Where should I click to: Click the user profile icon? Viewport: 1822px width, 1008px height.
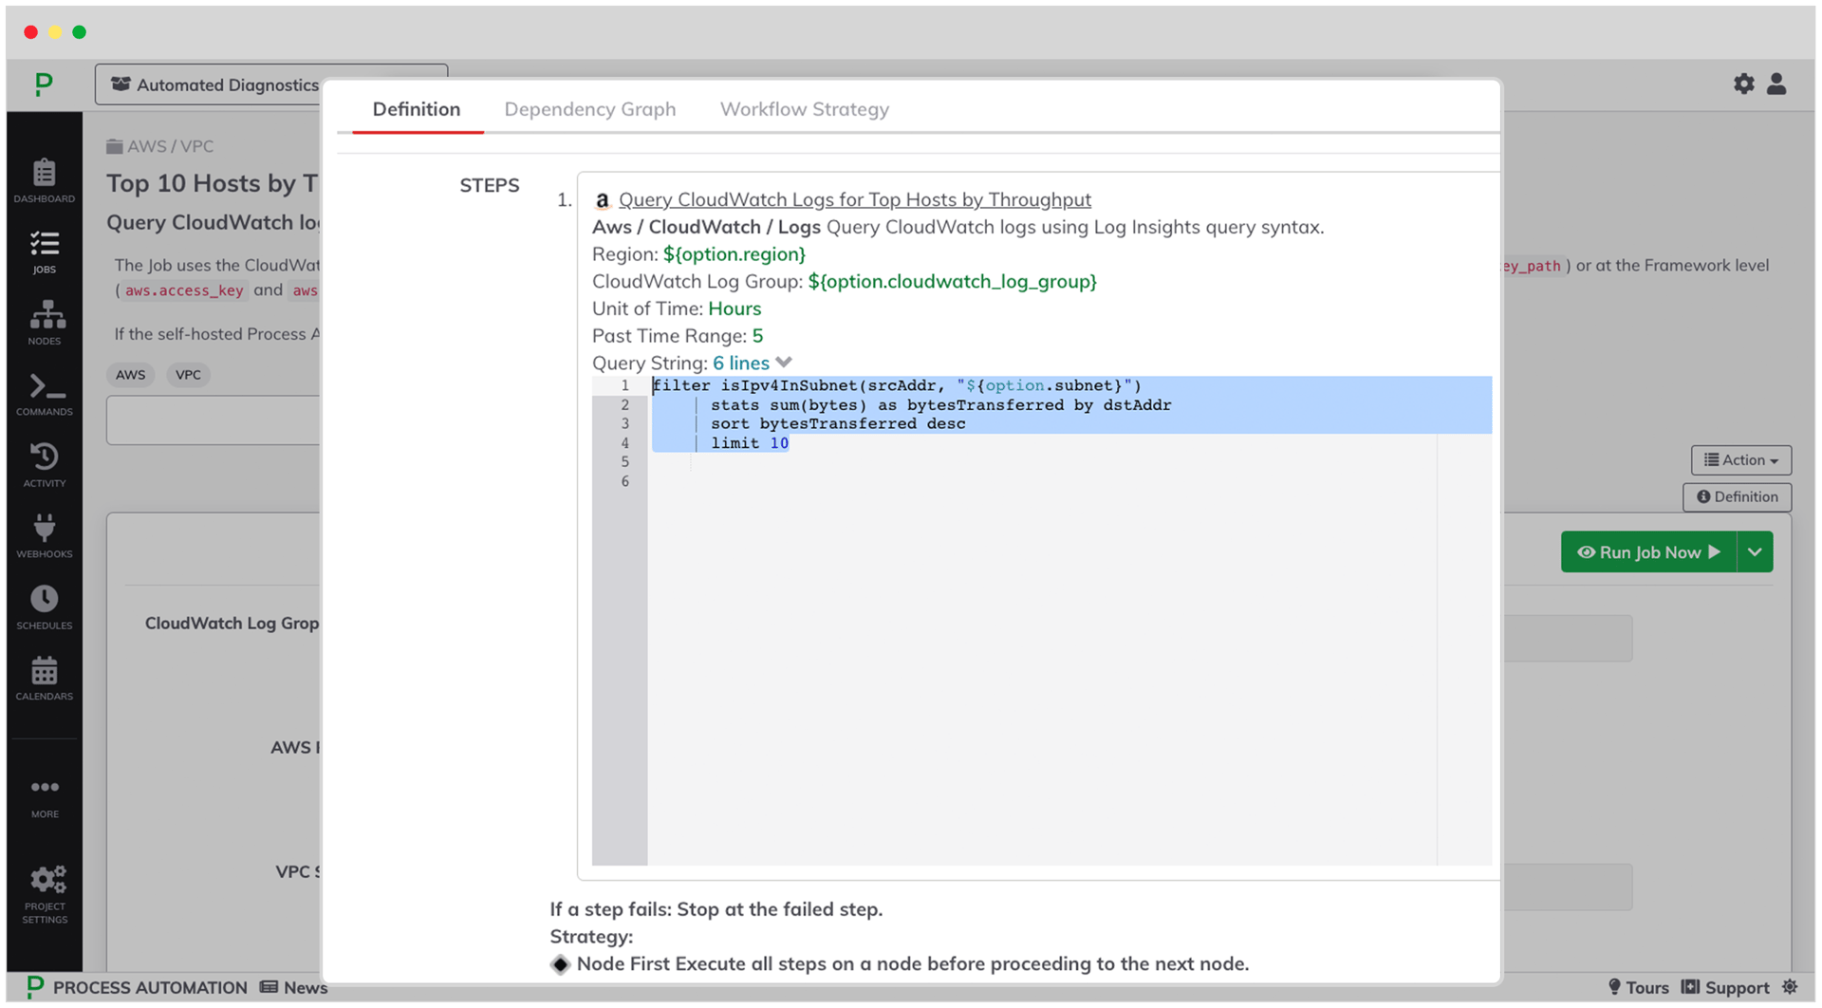1776,84
